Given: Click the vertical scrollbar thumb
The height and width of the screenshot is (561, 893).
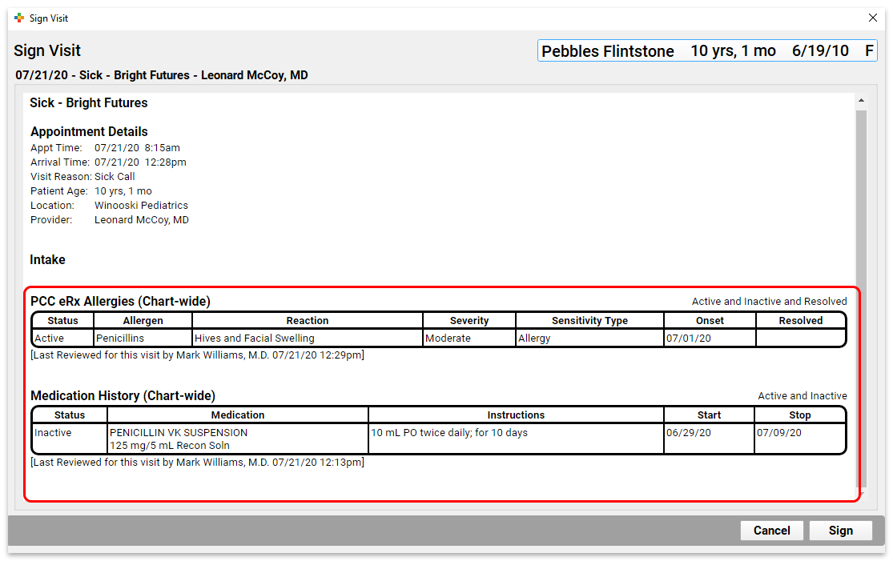Looking at the screenshot, I should (x=861, y=299).
